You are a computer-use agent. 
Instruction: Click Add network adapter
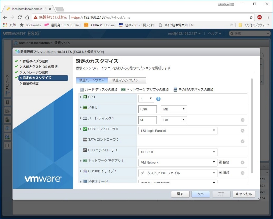click(x=145, y=90)
